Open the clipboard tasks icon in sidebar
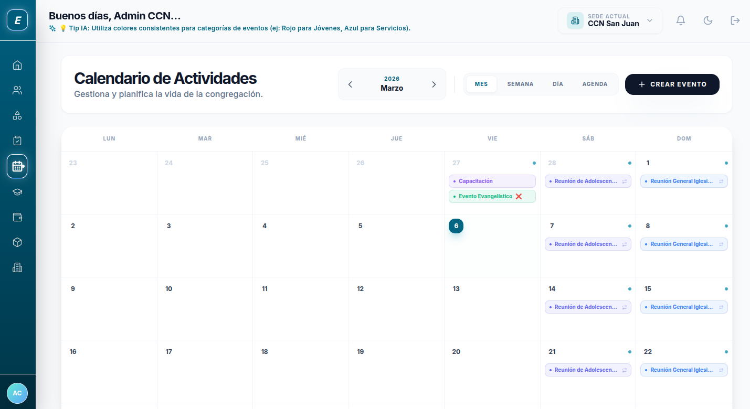Viewport: 750px width, 409px height. tap(17, 141)
